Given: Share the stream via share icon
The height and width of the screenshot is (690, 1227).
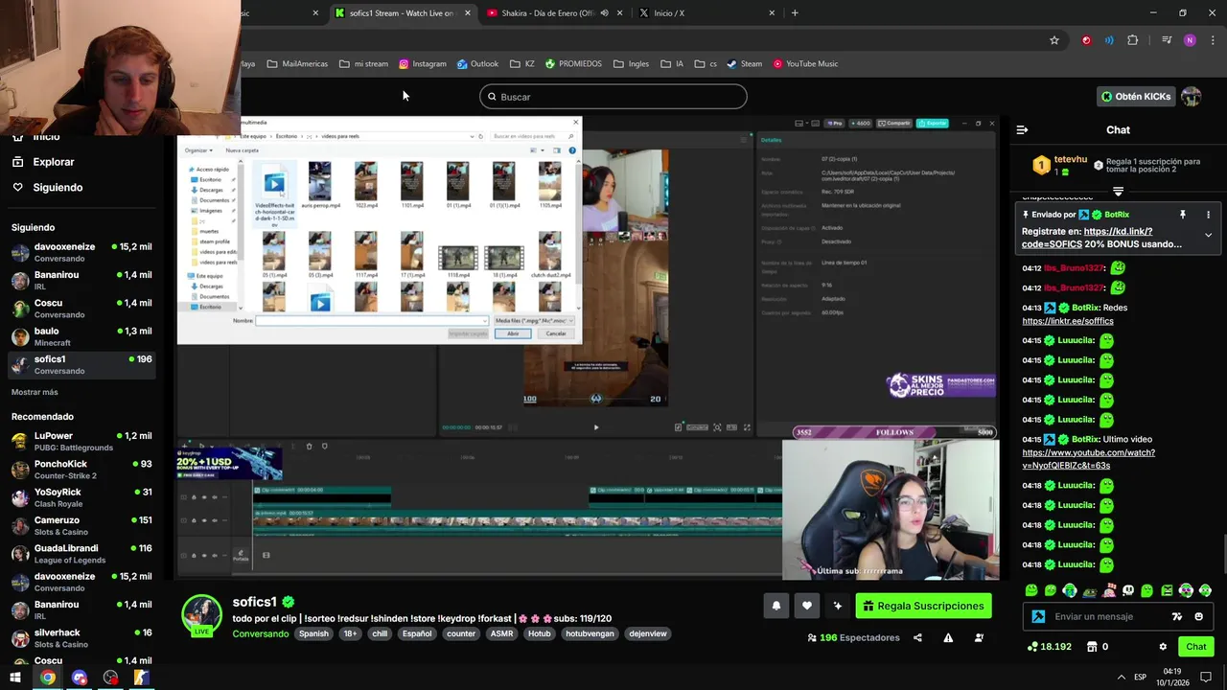Looking at the screenshot, I should pyautogui.click(x=917, y=637).
